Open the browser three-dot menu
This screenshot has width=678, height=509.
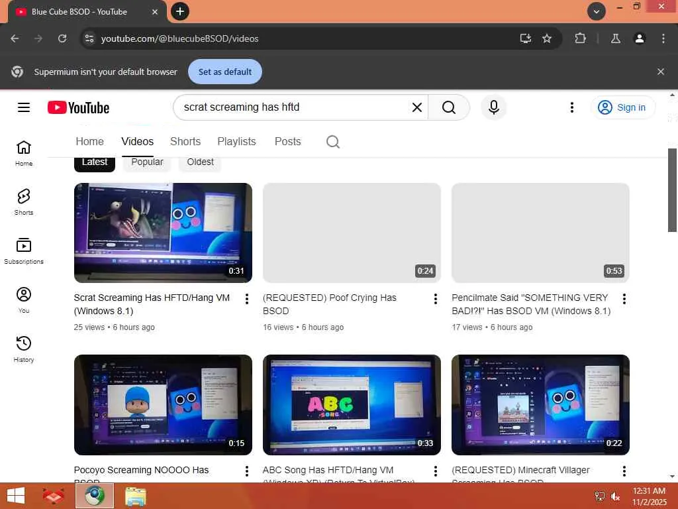tap(663, 39)
